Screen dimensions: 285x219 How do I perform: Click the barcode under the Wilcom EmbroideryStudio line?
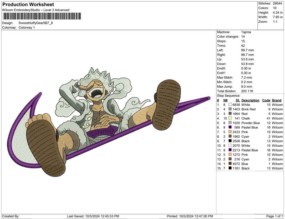[42, 16]
